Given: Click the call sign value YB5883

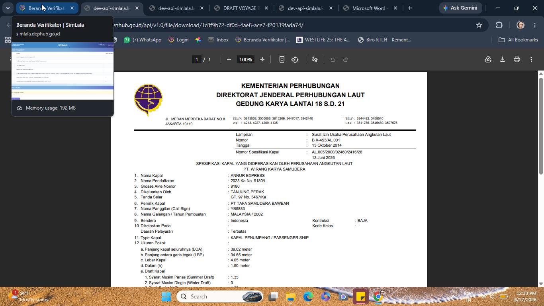Looking at the screenshot, I should (x=238, y=209).
